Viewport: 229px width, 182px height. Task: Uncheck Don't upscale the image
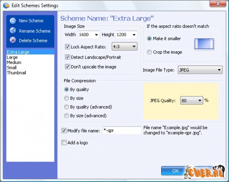(67, 67)
